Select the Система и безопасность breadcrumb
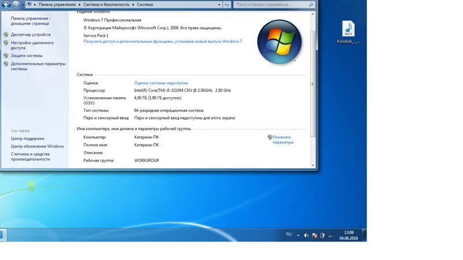The width and height of the screenshot is (463, 260). 106,5
